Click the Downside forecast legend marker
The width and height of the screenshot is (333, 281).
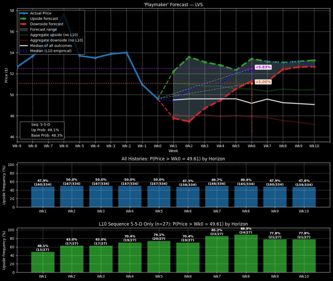tap(24, 24)
